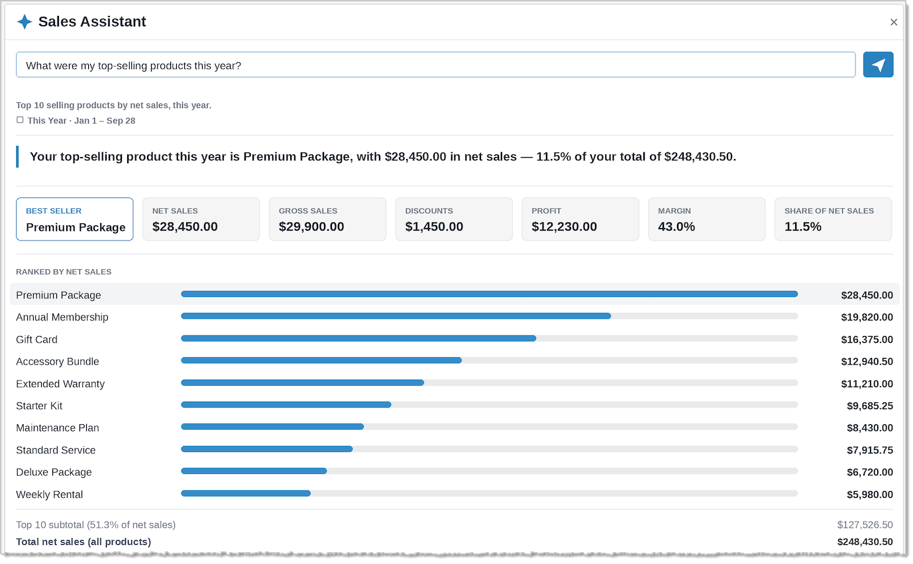This screenshot has height=564, width=913.
Task: Click the Annual Membership sales bar
Action: click(396, 316)
